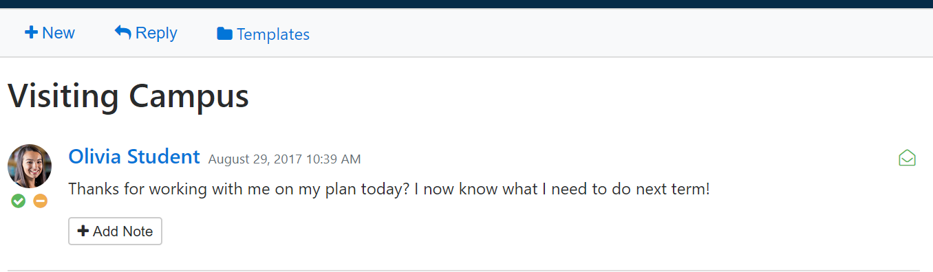Click the green checkmark status icon under avatar
Image resolution: width=933 pixels, height=272 pixels.
click(19, 201)
